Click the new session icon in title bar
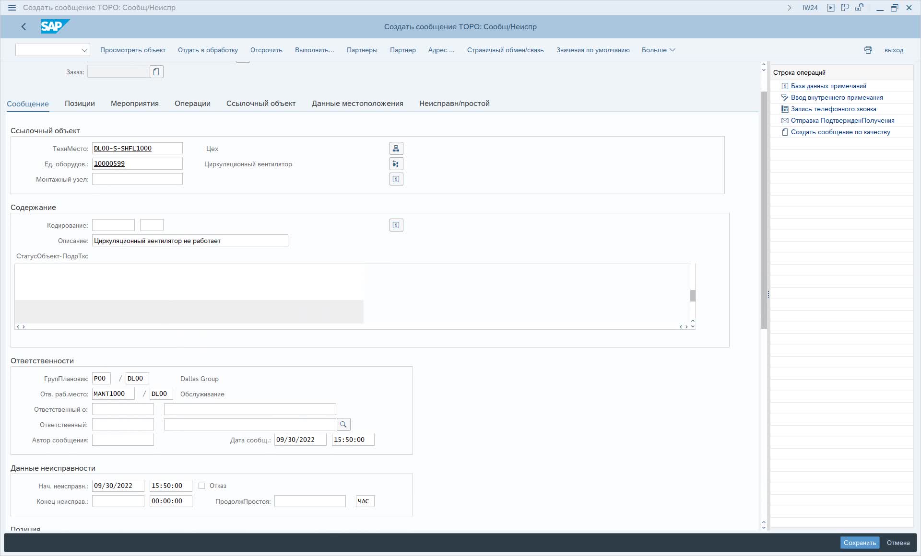921x556 pixels. tap(845, 8)
